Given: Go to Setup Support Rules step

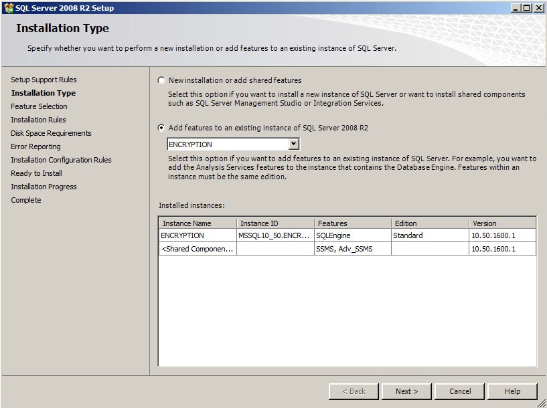Looking at the screenshot, I should coord(44,80).
